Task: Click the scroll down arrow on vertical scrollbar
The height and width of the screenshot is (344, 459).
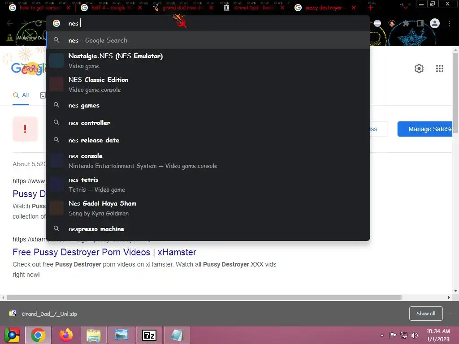Action: click(455, 290)
